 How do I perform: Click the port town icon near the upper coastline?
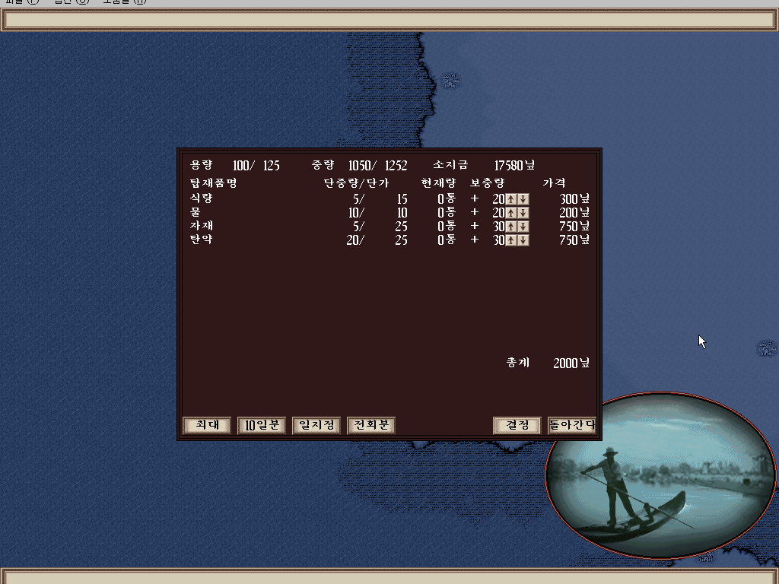(x=450, y=81)
